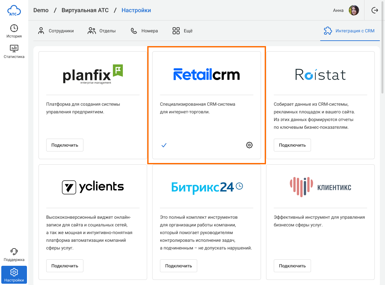Click the Settings gear in sidebar
The width and height of the screenshot is (385, 285).
click(x=14, y=275)
